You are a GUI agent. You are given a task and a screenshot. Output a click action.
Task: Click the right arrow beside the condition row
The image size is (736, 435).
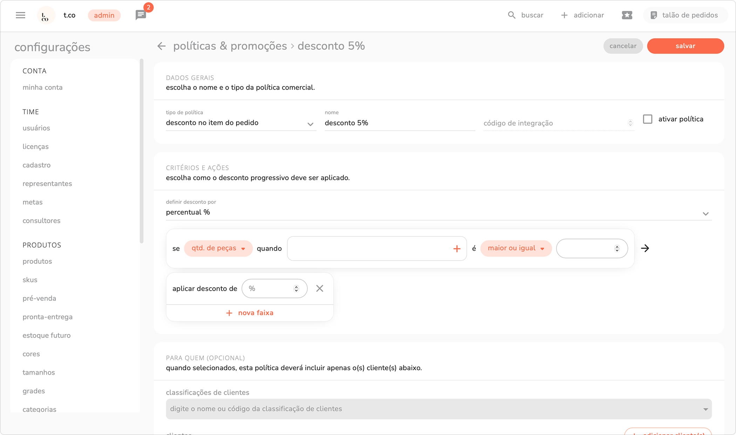pyautogui.click(x=645, y=248)
